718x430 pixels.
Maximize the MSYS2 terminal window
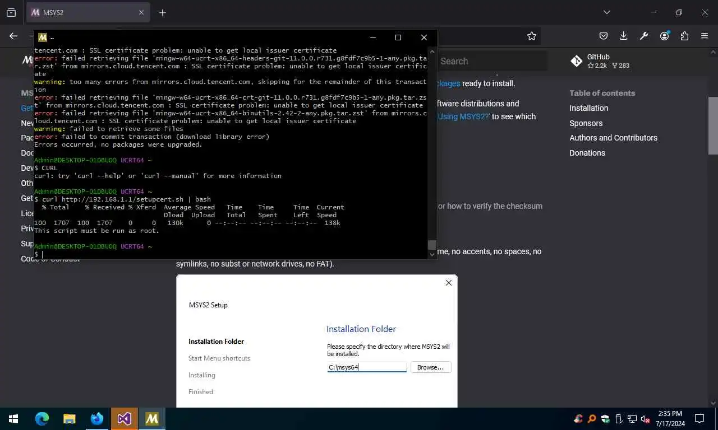click(398, 38)
